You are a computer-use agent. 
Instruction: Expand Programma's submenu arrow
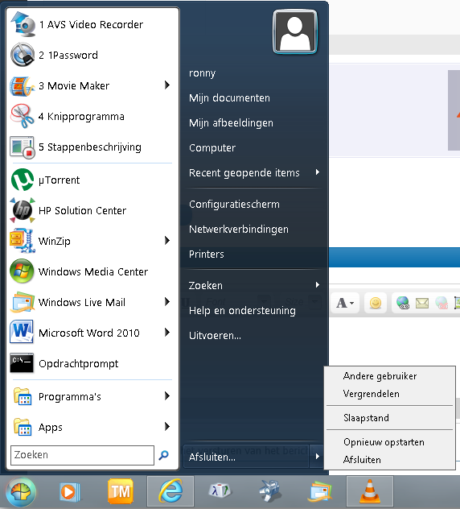[x=167, y=395]
